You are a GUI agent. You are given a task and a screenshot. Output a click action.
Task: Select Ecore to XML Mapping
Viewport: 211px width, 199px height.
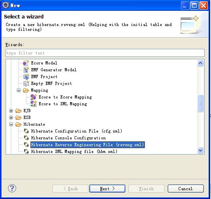click(63, 104)
